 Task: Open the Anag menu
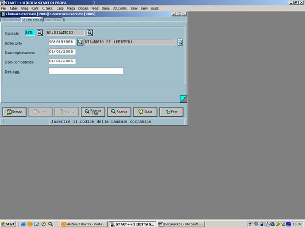[x=25, y=9]
